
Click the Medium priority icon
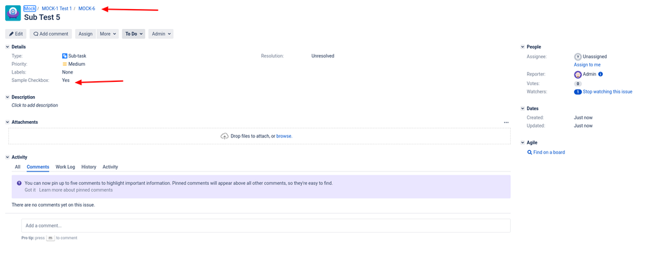65,64
